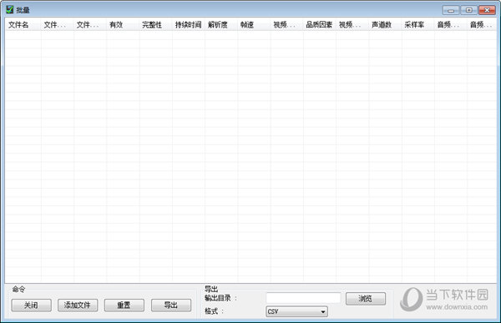Click the app icon in title bar

click(x=9, y=9)
